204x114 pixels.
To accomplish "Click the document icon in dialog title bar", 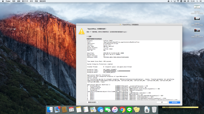I will point(120,24).
